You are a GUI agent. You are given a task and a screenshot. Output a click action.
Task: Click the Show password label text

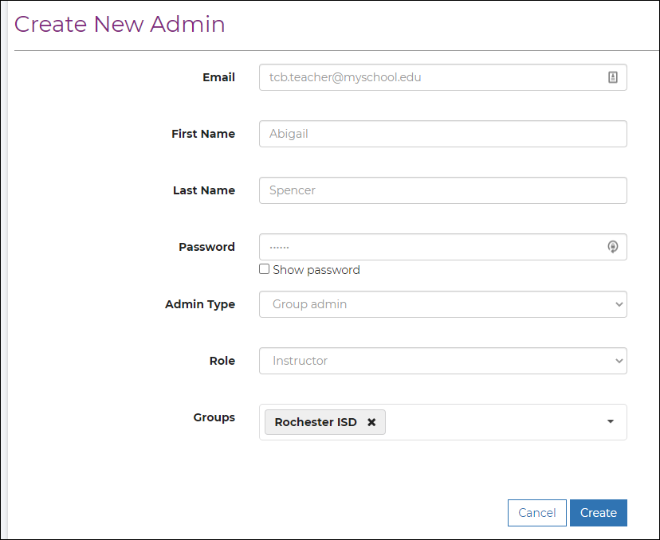316,269
